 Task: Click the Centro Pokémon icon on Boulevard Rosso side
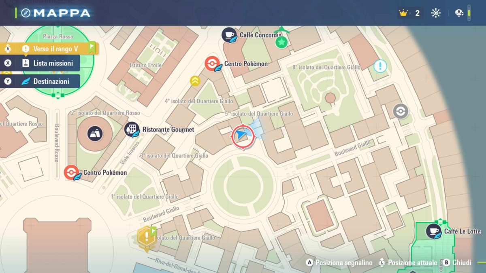click(72, 172)
